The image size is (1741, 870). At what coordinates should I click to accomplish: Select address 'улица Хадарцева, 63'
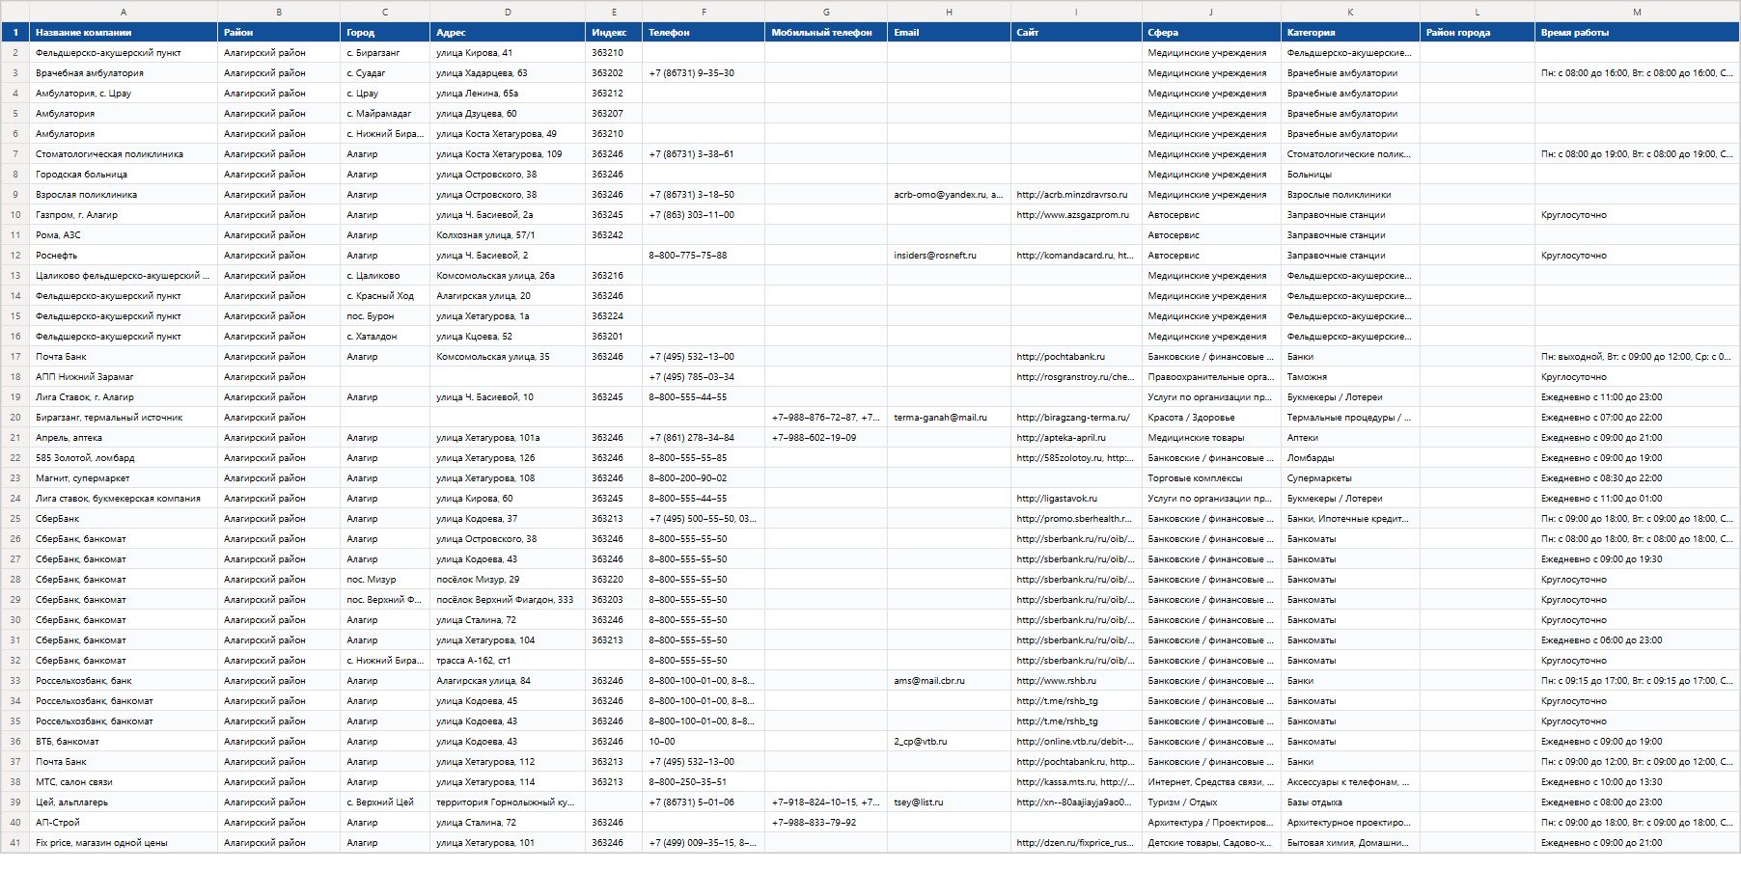coord(508,73)
